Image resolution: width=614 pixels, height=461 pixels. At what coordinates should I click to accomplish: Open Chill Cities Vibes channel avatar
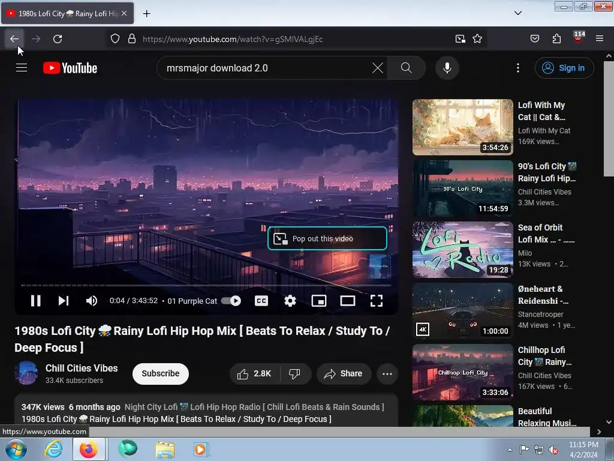(x=26, y=373)
